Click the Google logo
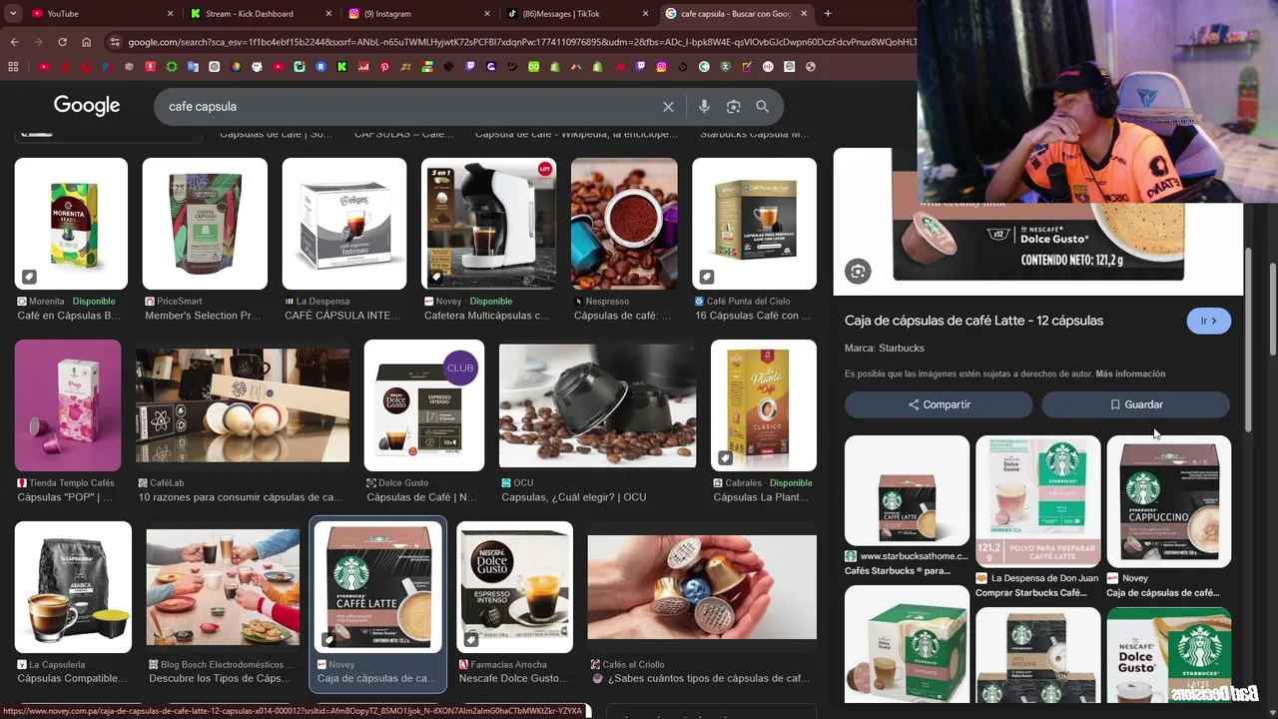 coord(87,106)
